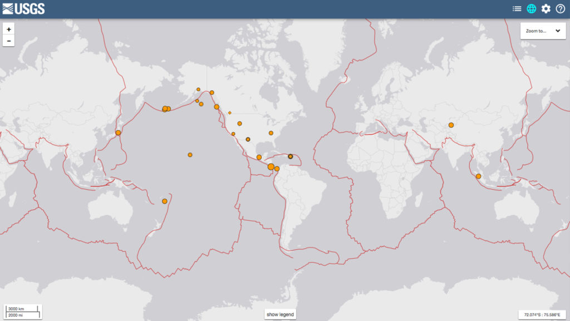Select the earthquake marker in eastern United States

click(271, 134)
